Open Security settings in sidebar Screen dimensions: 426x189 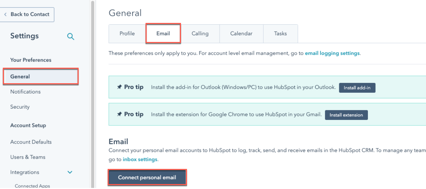click(x=20, y=107)
